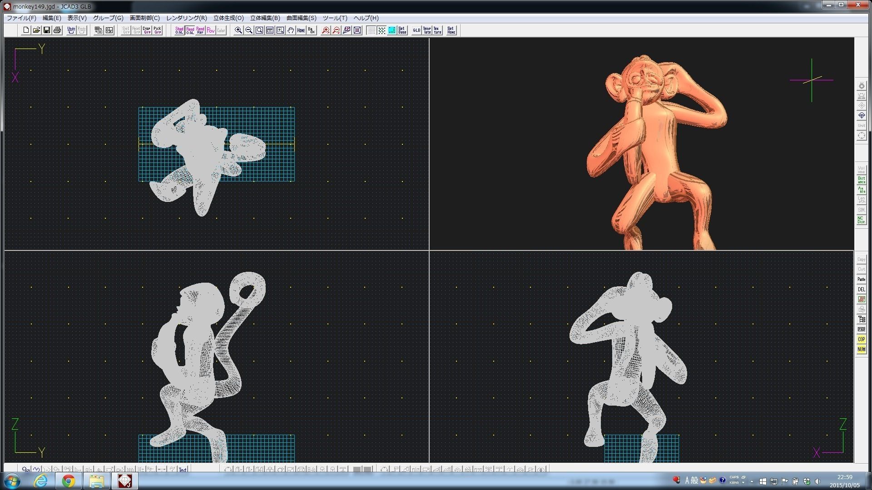Click the DEL button in sidebar
The height and width of the screenshot is (490, 872).
[861, 289]
